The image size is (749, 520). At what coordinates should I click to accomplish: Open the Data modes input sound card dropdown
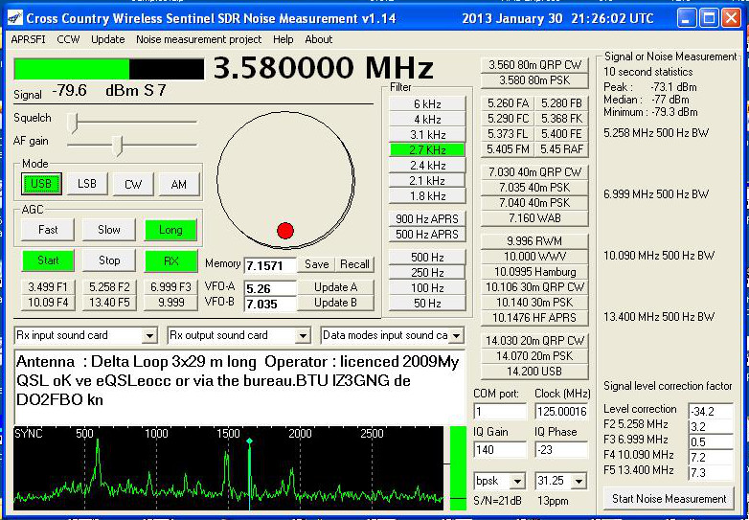pyautogui.click(x=456, y=336)
